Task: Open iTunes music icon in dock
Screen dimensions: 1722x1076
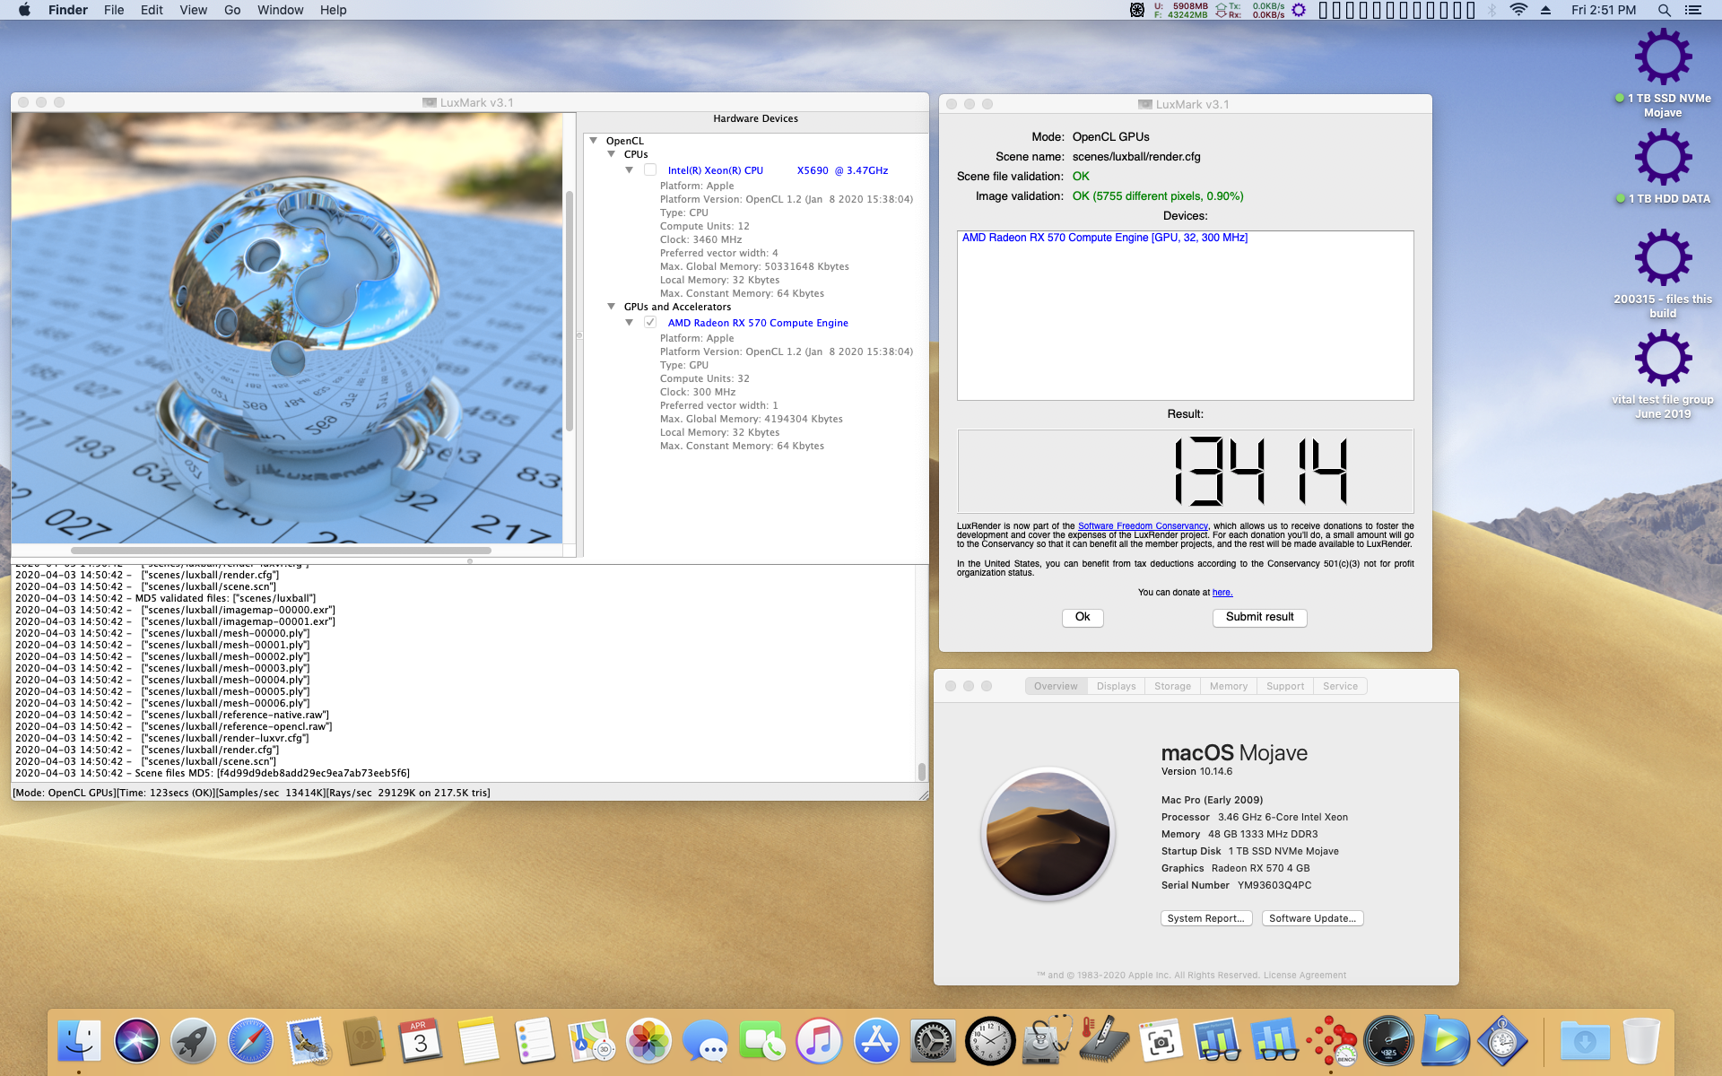Action: coord(820,1041)
